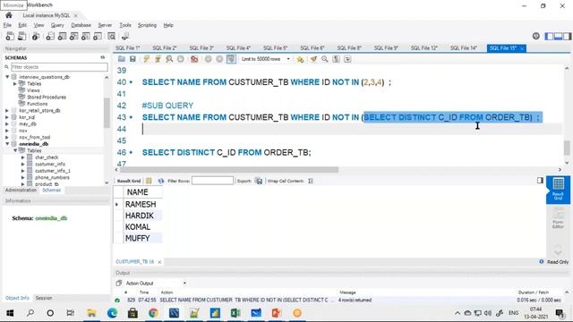Click the create new table icon
The height and width of the screenshot is (322, 573).
(x=62, y=36)
